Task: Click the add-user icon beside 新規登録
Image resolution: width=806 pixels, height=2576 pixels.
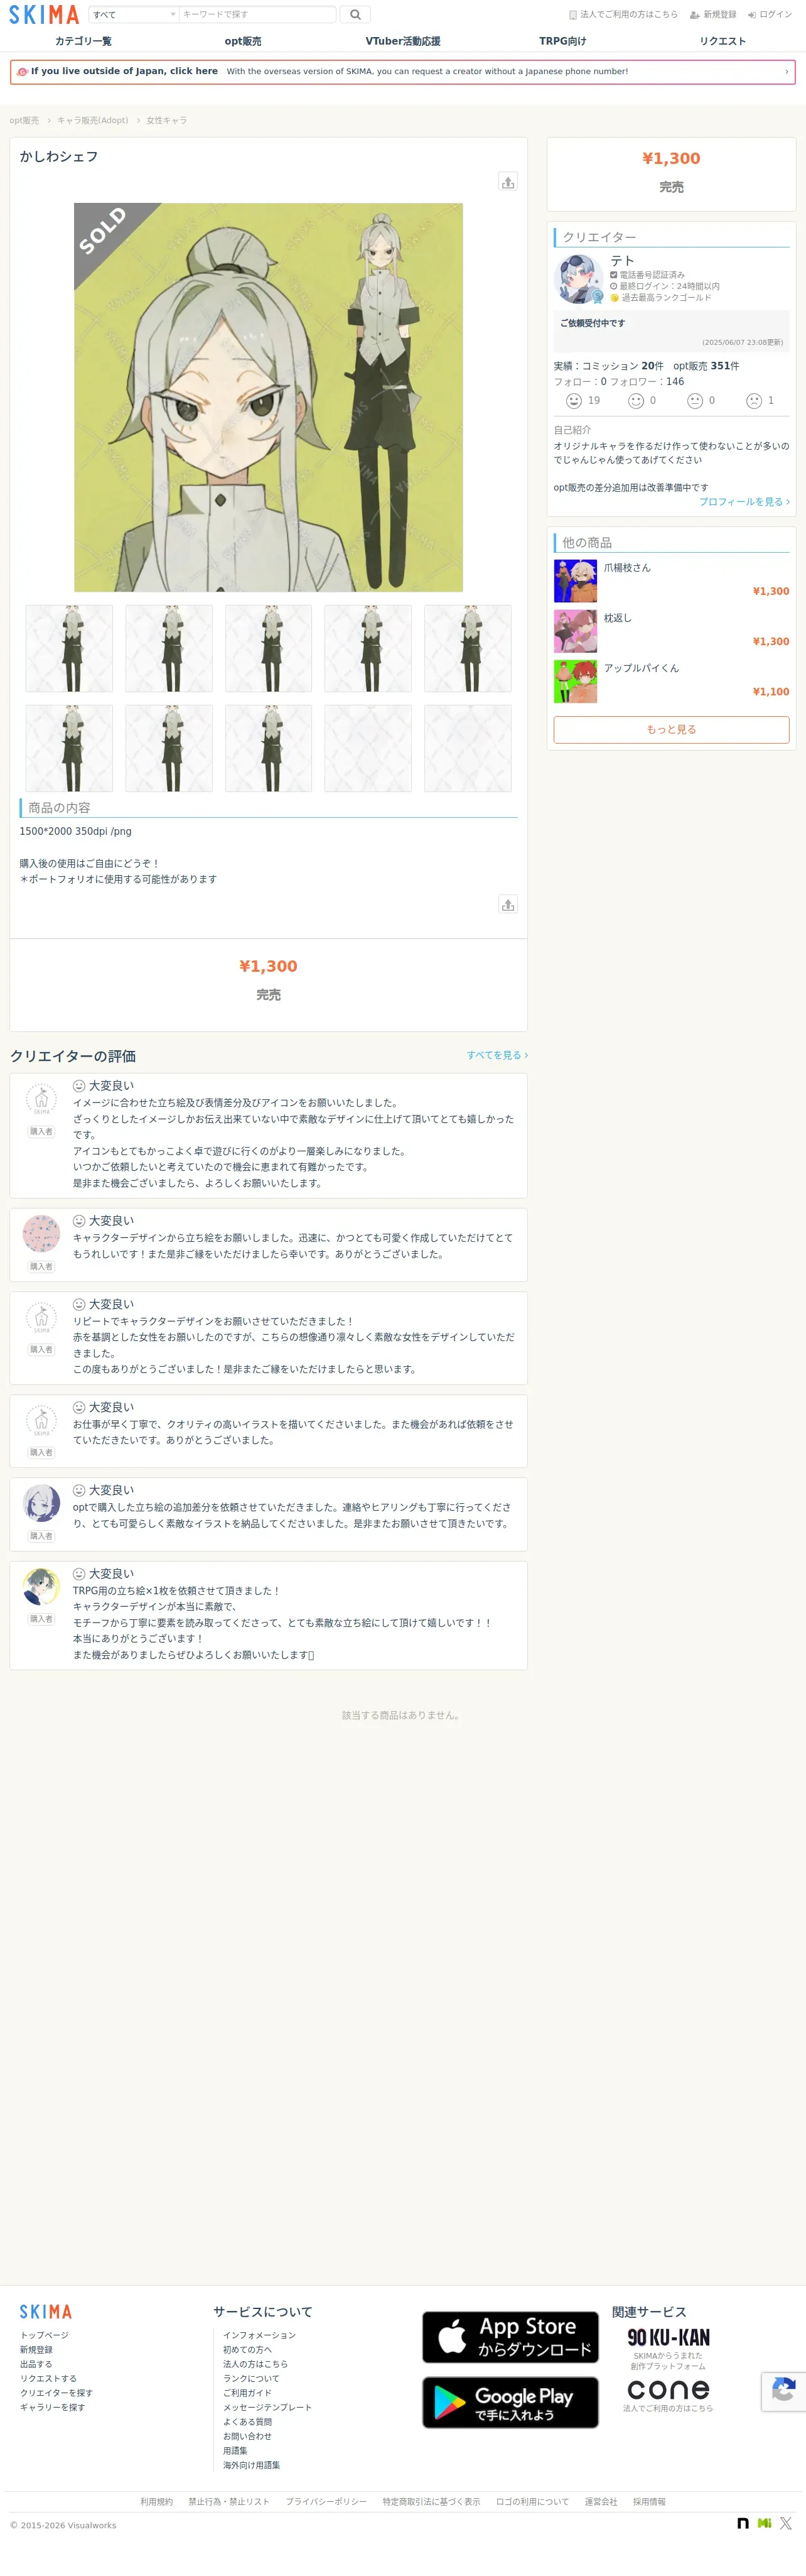Action: point(694,15)
